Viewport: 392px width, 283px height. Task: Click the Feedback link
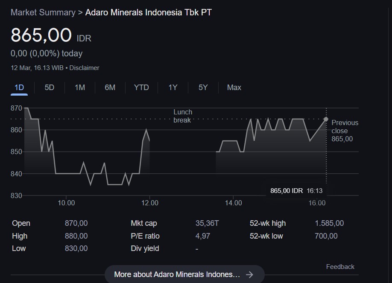pos(340,267)
